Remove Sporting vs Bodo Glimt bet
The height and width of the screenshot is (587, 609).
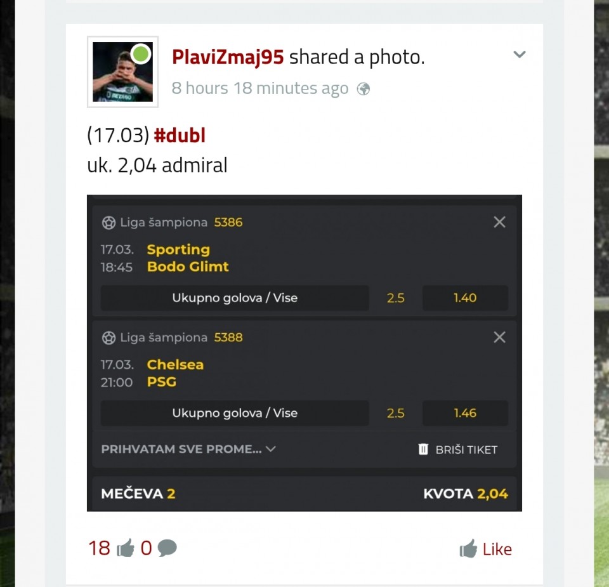pos(499,222)
